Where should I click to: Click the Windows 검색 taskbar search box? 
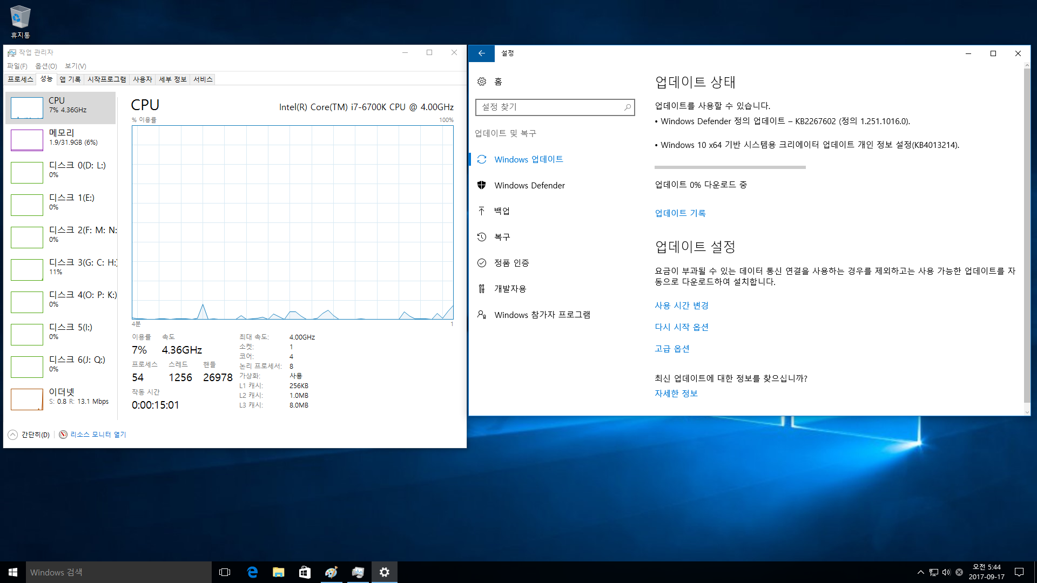pos(119,572)
